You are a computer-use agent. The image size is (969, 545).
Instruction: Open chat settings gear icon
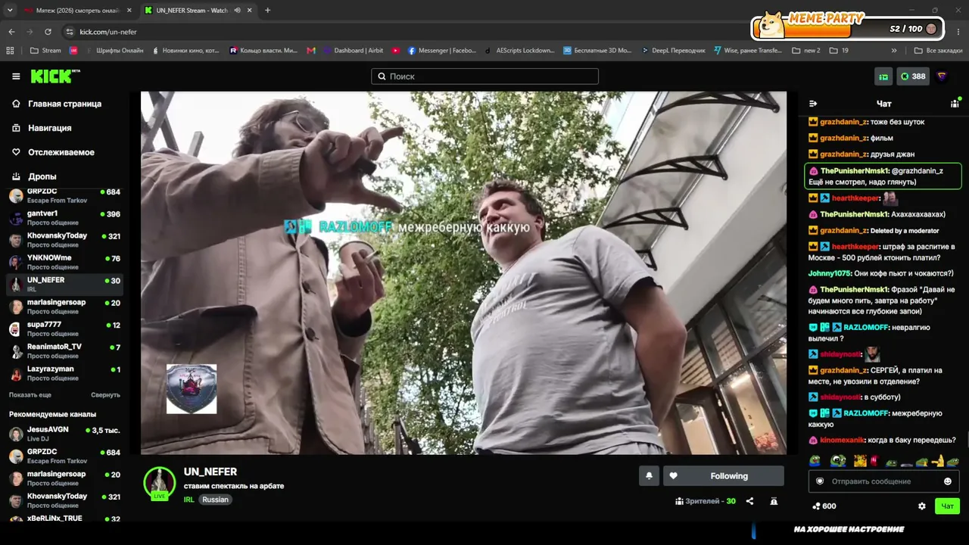pyautogui.click(x=922, y=506)
